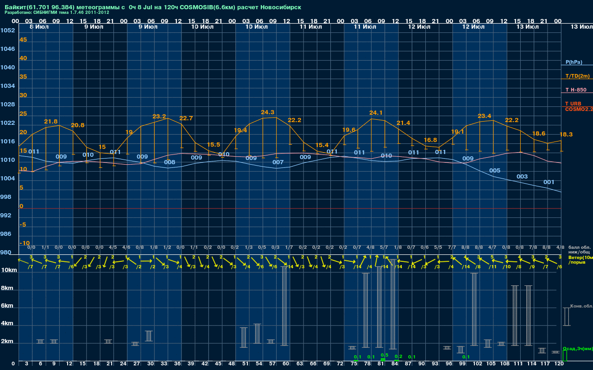593x370 pixels.
Task: Click 1004 on the pressure axis
Action: tap(7, 179)
